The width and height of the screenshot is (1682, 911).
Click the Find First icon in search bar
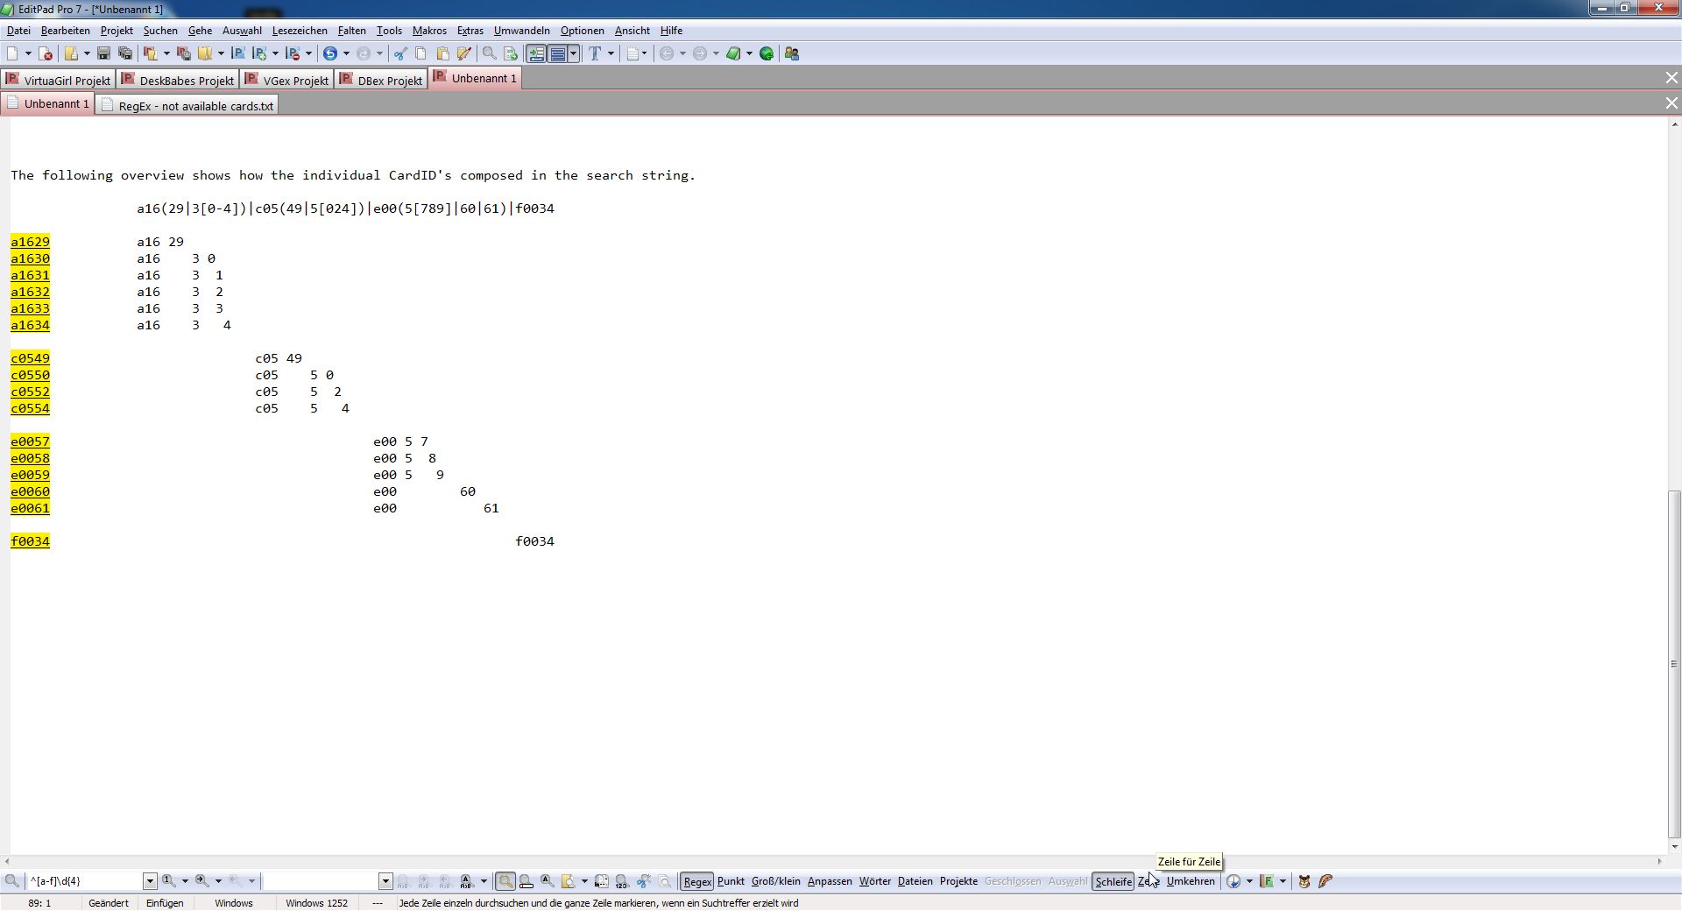[x=169, y=881]
